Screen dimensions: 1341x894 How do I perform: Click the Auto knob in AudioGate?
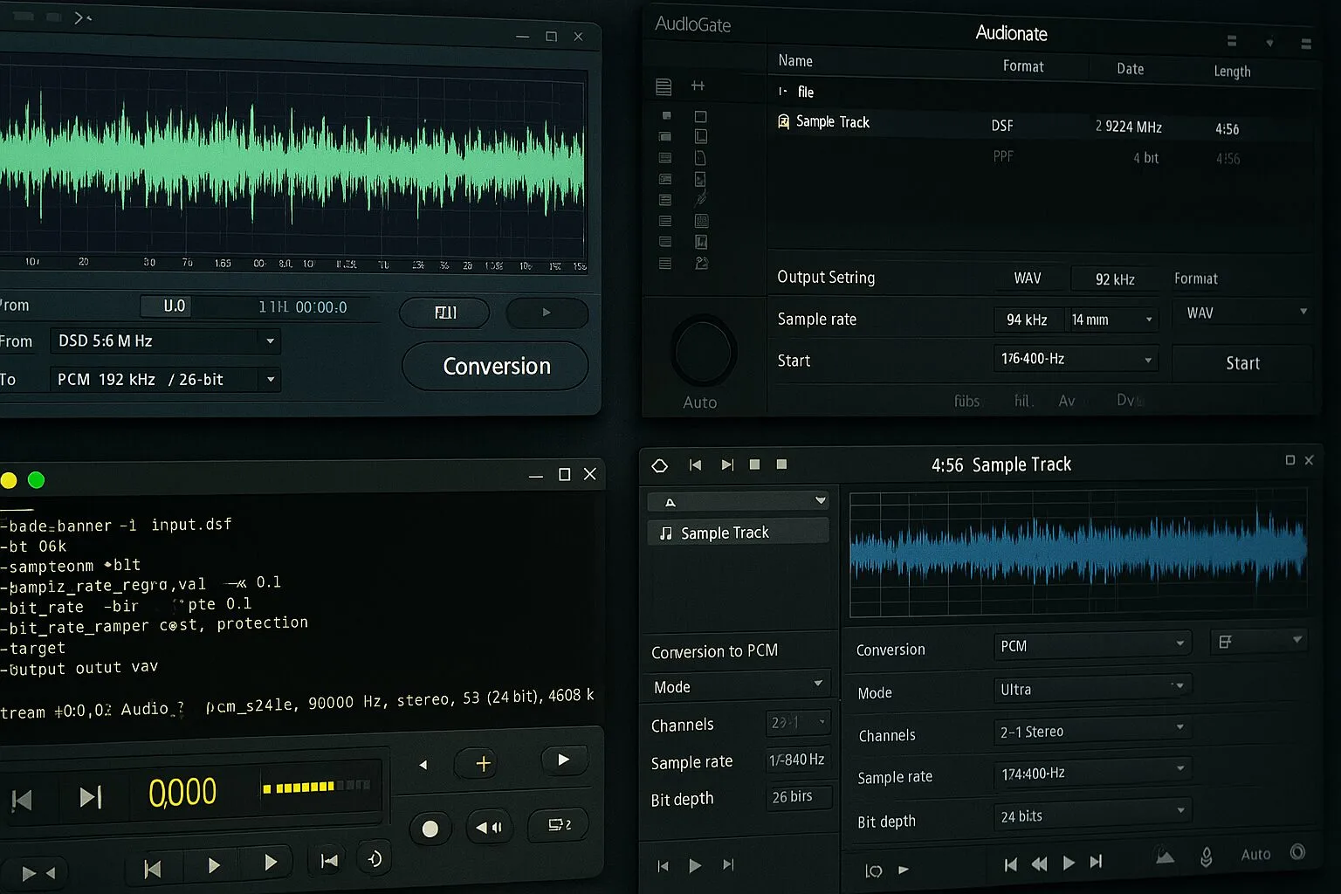(x=702, y=353)
